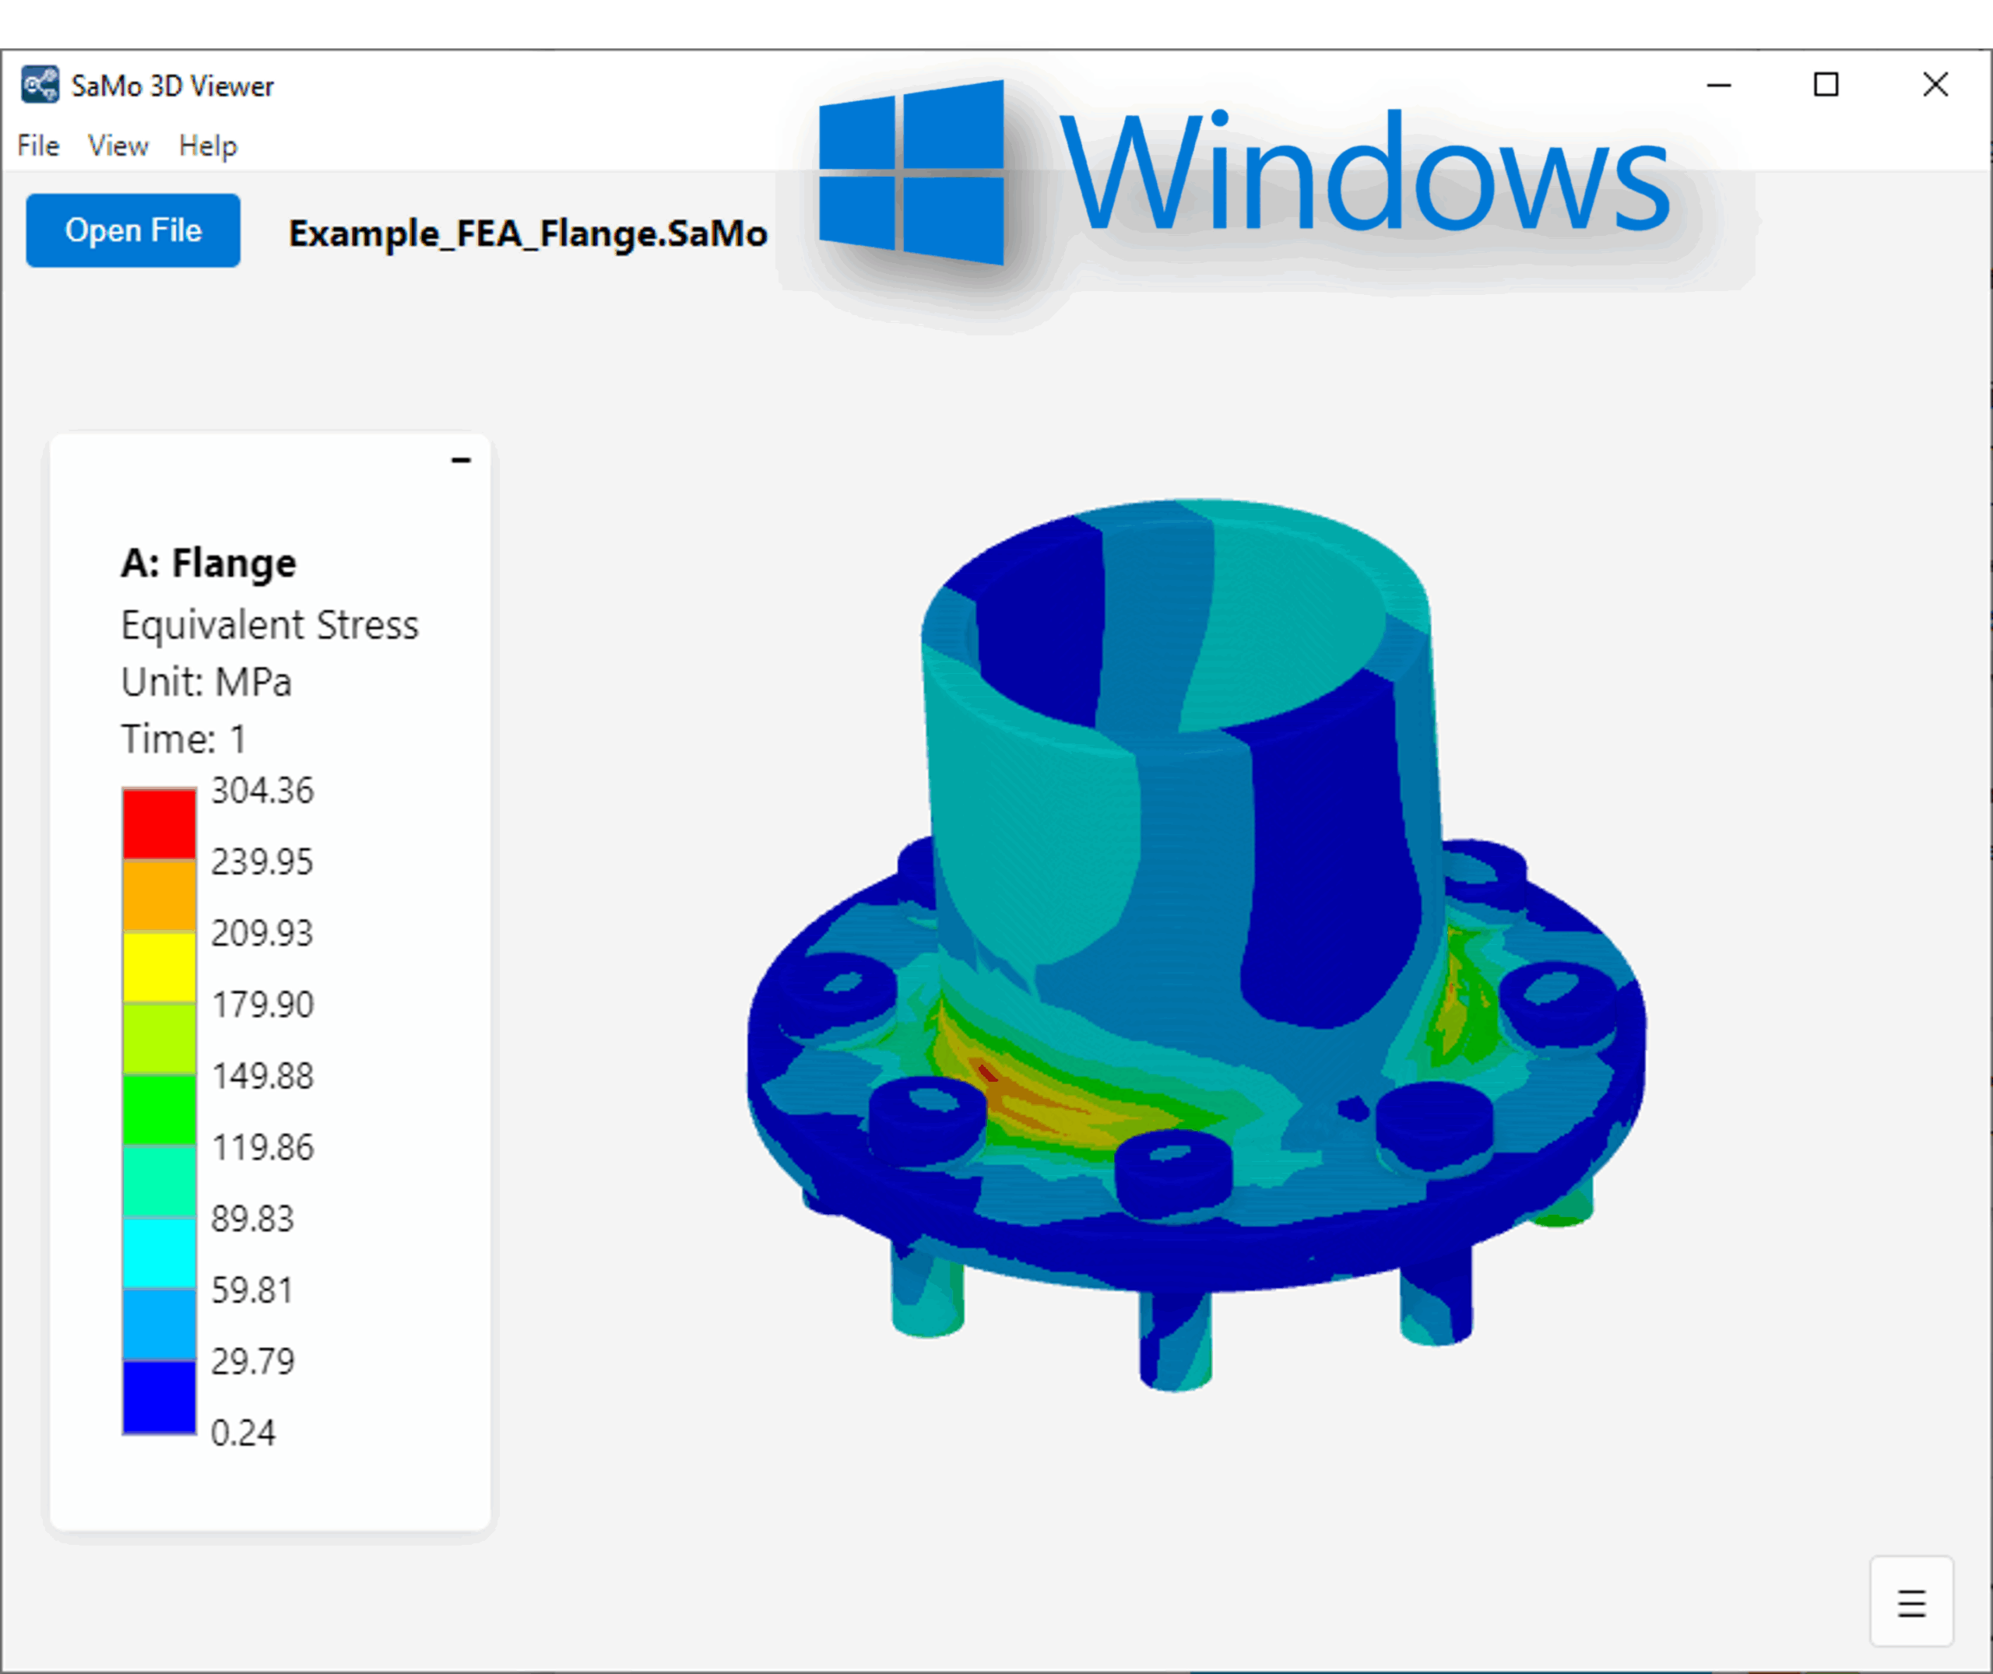Image resolution: width=1993 pixels, height=1674 pixels.
Task: Click the 149.88 legend value
Action: [262, 1076]
